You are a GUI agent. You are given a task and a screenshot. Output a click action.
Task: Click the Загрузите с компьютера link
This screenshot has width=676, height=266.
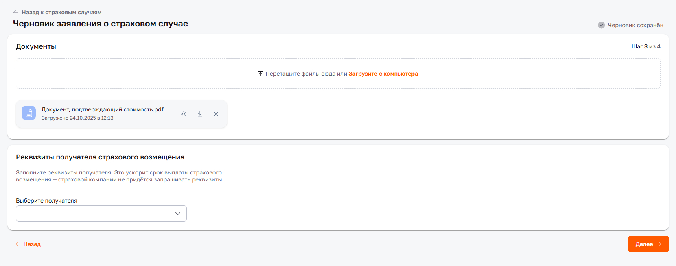point(383,74)
